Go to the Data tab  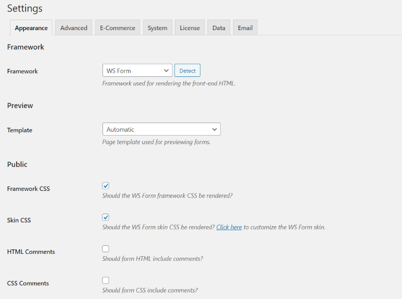[219, 28]
